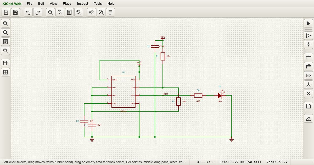314x165 pixels.
Task: Select capacitor C3 100nF
Action: click(155, 46)
